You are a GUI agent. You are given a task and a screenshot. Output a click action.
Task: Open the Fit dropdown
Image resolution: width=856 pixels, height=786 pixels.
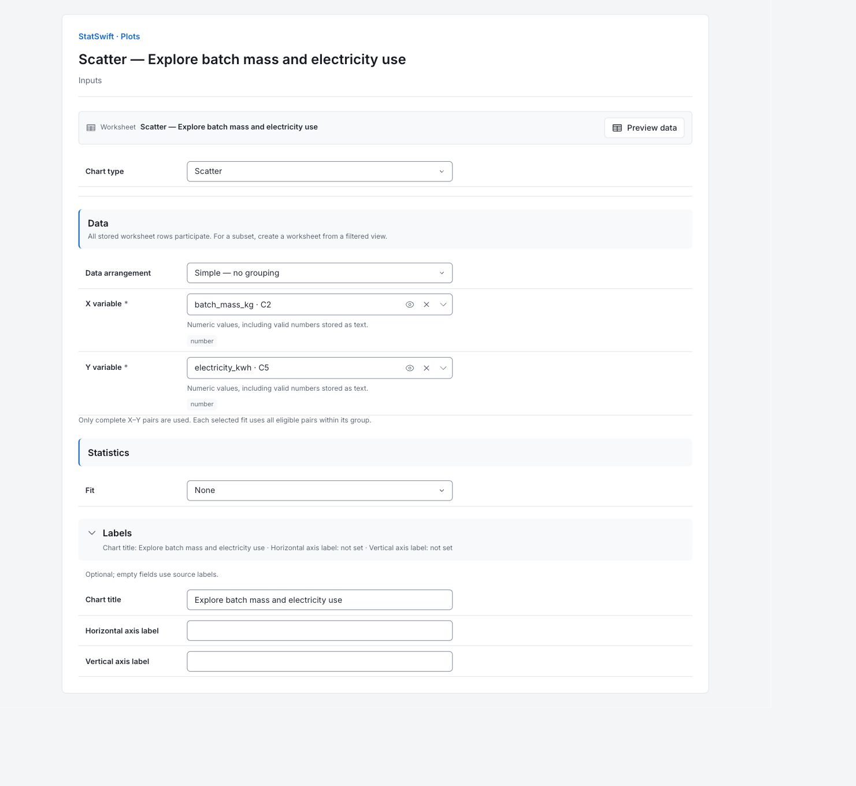click(x=320, y=491)
